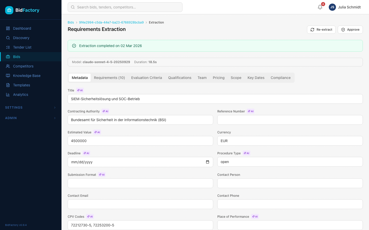
Task: Go to Tender List in sidebar
Action: tap(31, 47)
